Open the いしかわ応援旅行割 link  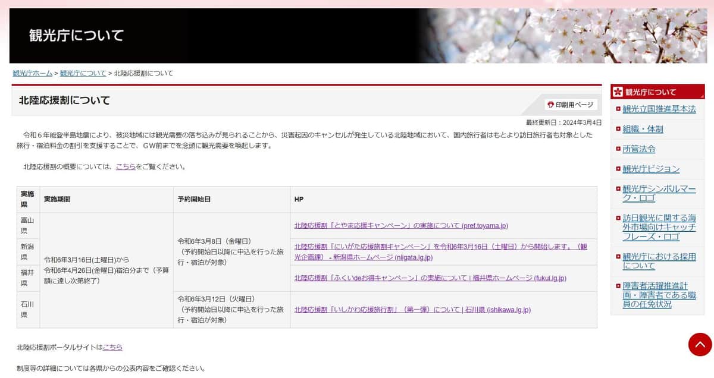[412, 309]
